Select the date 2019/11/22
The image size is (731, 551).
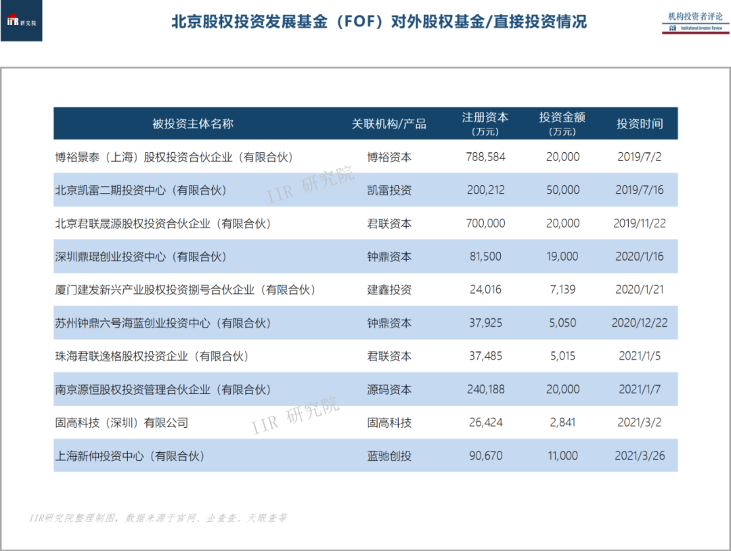(x=639, y=224)
